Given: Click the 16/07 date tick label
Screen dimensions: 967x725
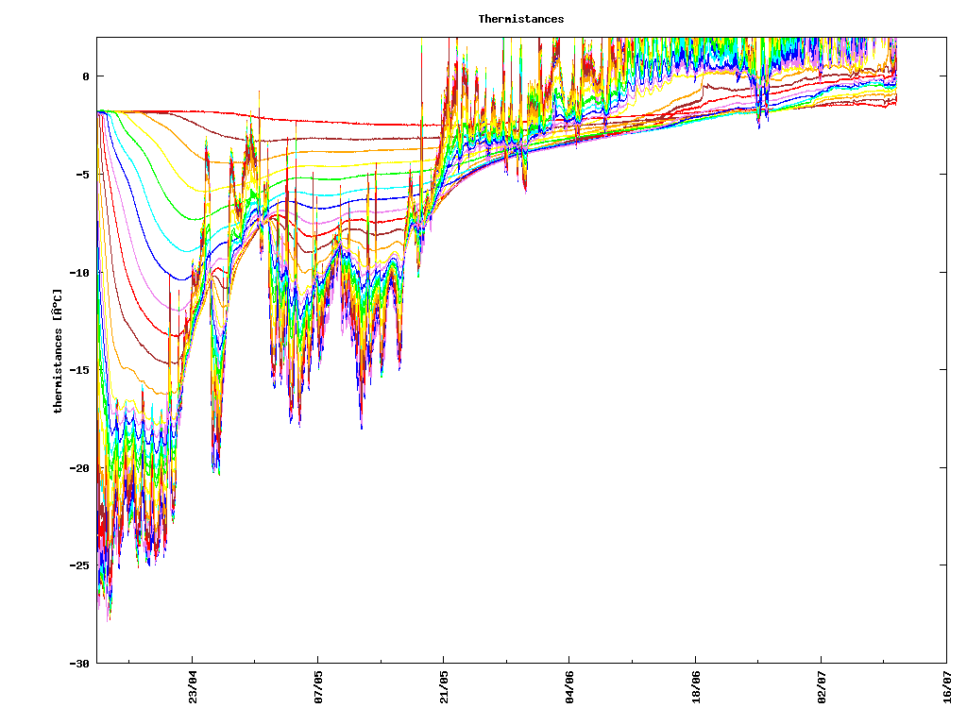Looking at the screenshot, I should (x=947, y=687).
